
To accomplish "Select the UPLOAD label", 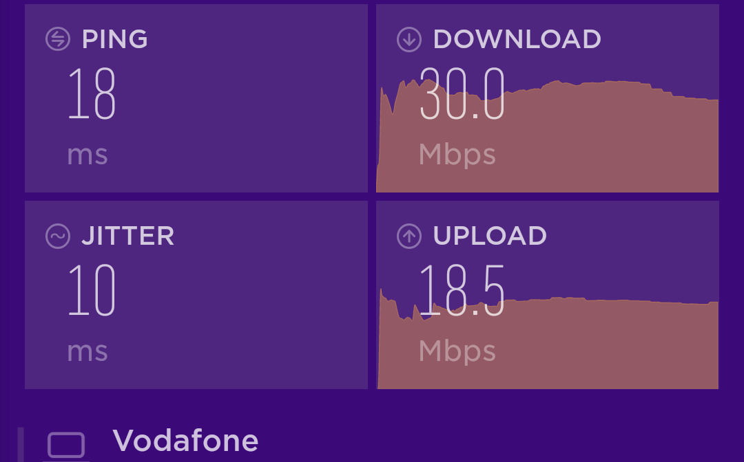I will click(x=490, y=236).
